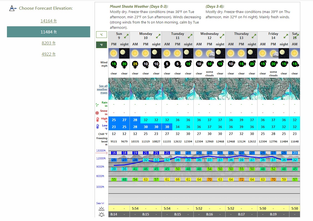Screen dimensions: 313x221
Task: Click the Friday sunset time 8:19
Action: tap(273, 214)
